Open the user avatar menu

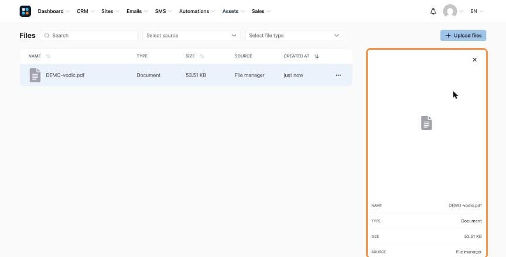[x=450, y=11]
